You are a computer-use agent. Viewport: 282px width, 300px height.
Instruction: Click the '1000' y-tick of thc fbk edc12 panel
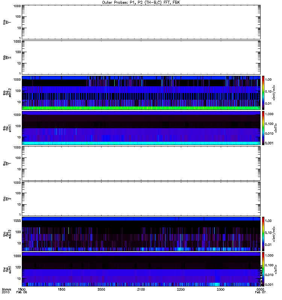coord(17,220)
